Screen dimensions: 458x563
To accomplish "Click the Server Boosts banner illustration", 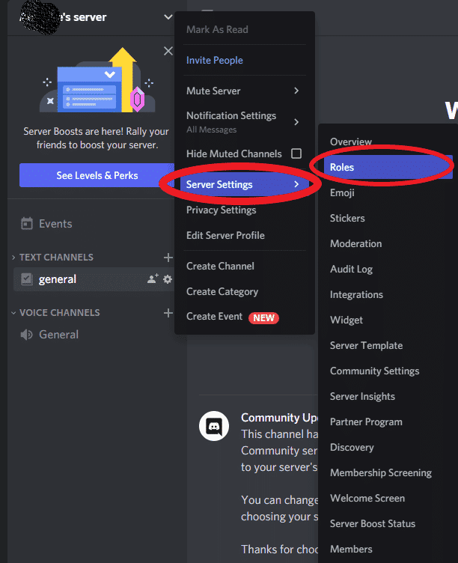I will point(97,80).
